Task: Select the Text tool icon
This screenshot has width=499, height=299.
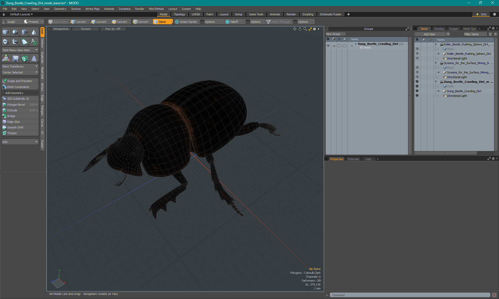Action: (34, 42)
